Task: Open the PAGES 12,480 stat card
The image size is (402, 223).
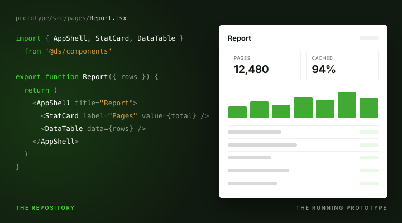Action: (x=264, y=66)
